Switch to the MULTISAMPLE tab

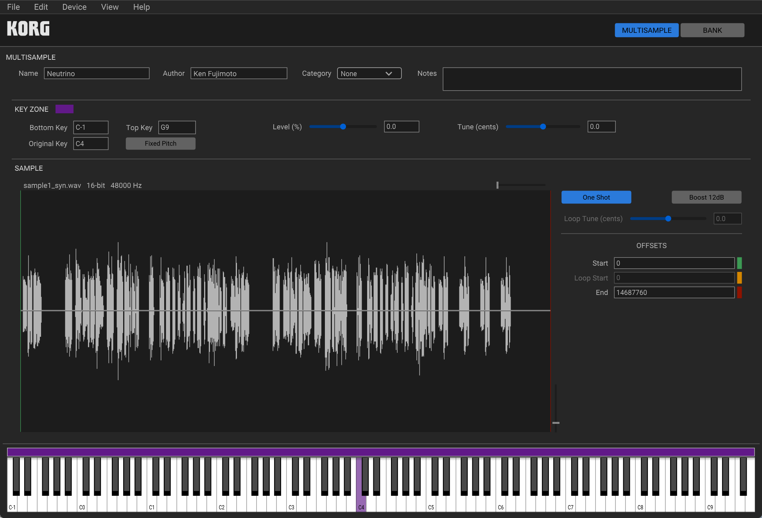[647, 30]
